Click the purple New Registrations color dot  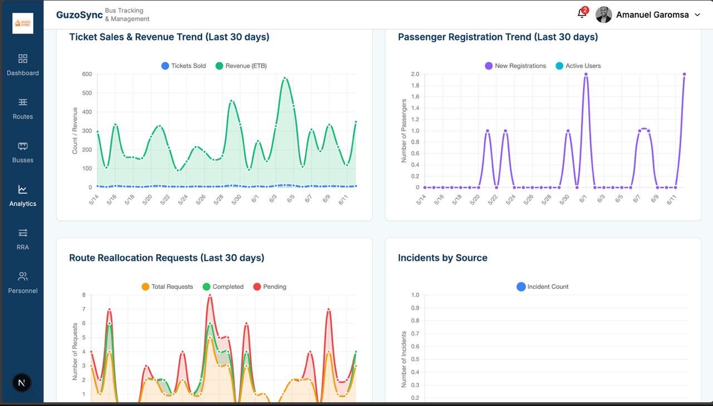click(x=489, y=66)
